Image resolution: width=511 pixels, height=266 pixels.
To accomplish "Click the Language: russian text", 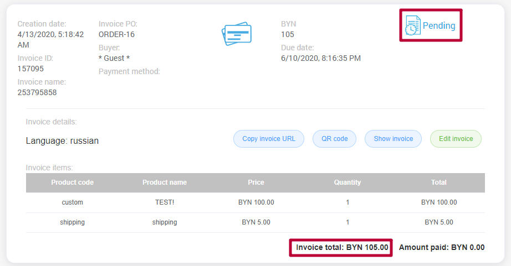I will (62, 141).
